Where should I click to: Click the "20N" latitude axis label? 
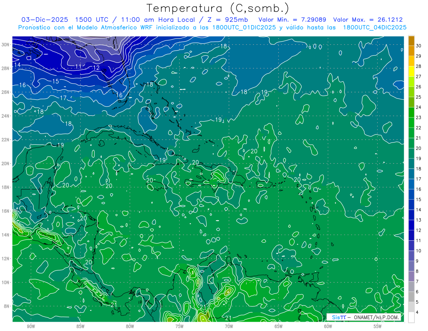(x=5, y=164)
